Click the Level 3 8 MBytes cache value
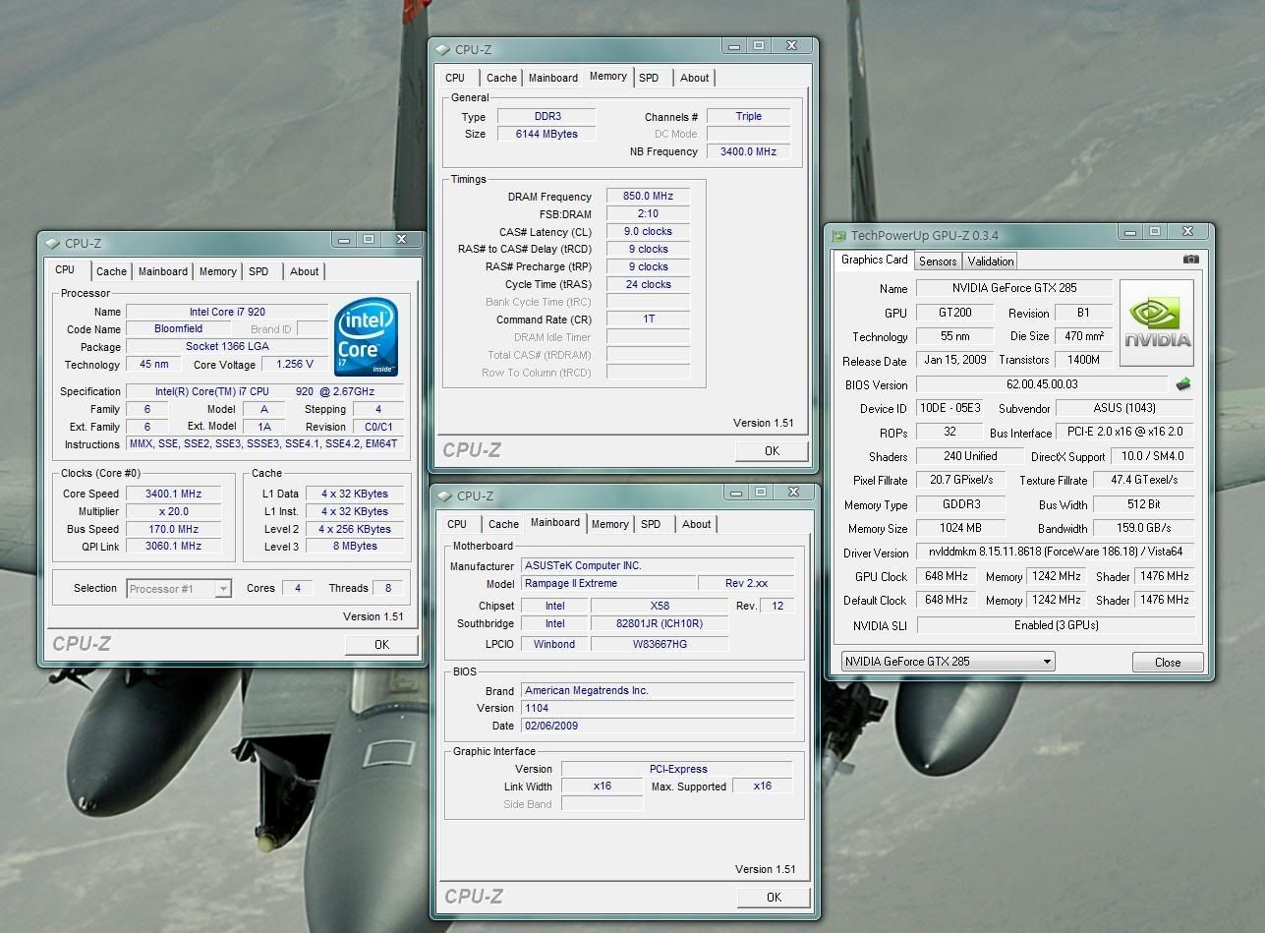1265x933 pixels. coord(355,547)
